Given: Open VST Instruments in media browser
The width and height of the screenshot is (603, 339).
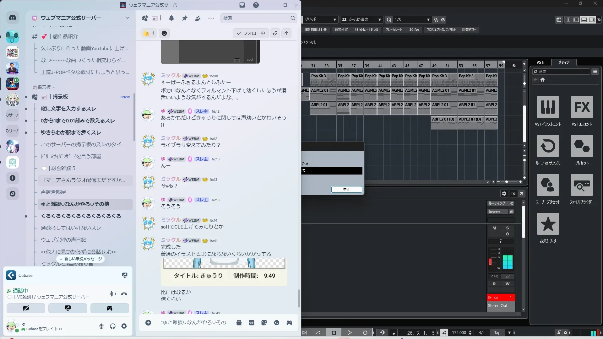Looking at the screenshot, I should [548, 107].
